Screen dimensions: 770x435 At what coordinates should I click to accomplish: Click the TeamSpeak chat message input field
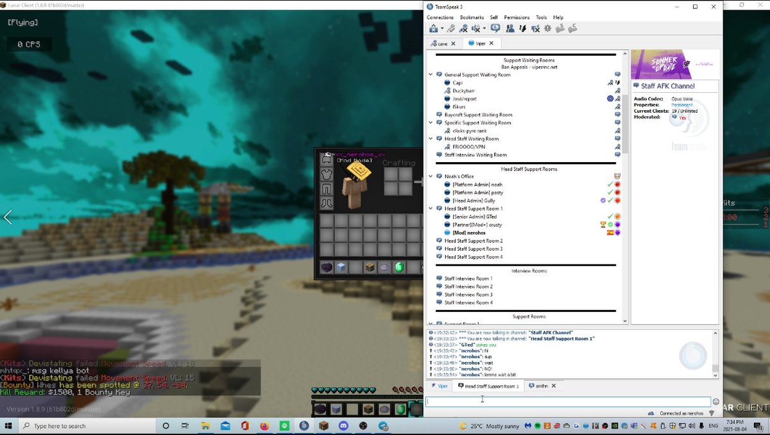click(568, 402)
